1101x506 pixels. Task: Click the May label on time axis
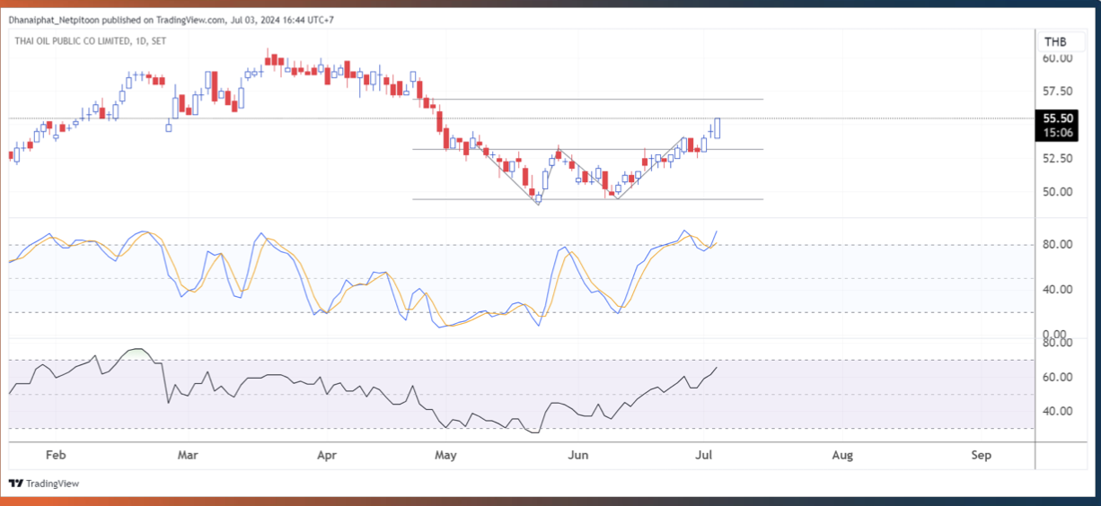pos(445,455)
